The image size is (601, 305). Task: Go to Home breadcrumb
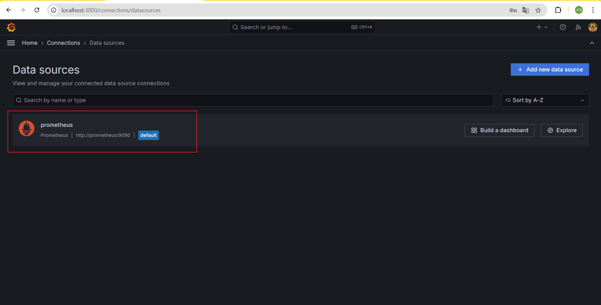(x=30, y=43)
